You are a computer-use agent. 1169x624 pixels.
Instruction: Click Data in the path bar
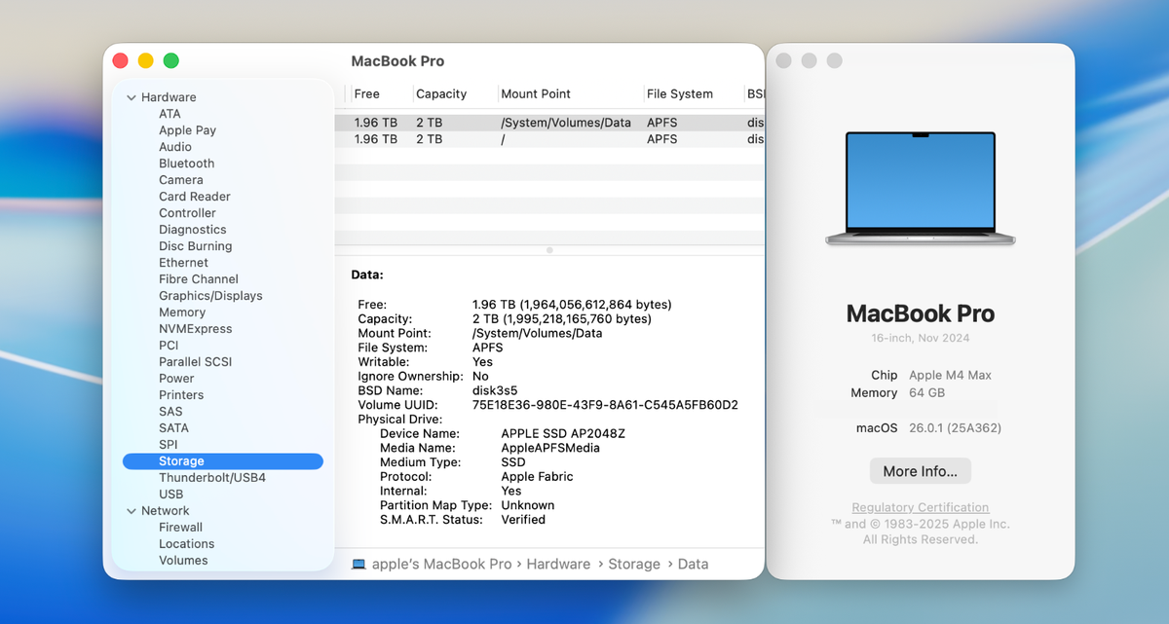coord(693,565)
